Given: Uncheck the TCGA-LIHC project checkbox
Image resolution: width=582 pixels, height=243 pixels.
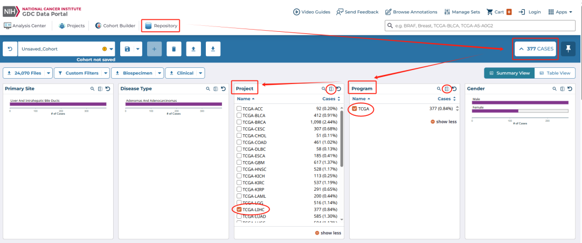Looking at the screenshot, I should 239,209.
